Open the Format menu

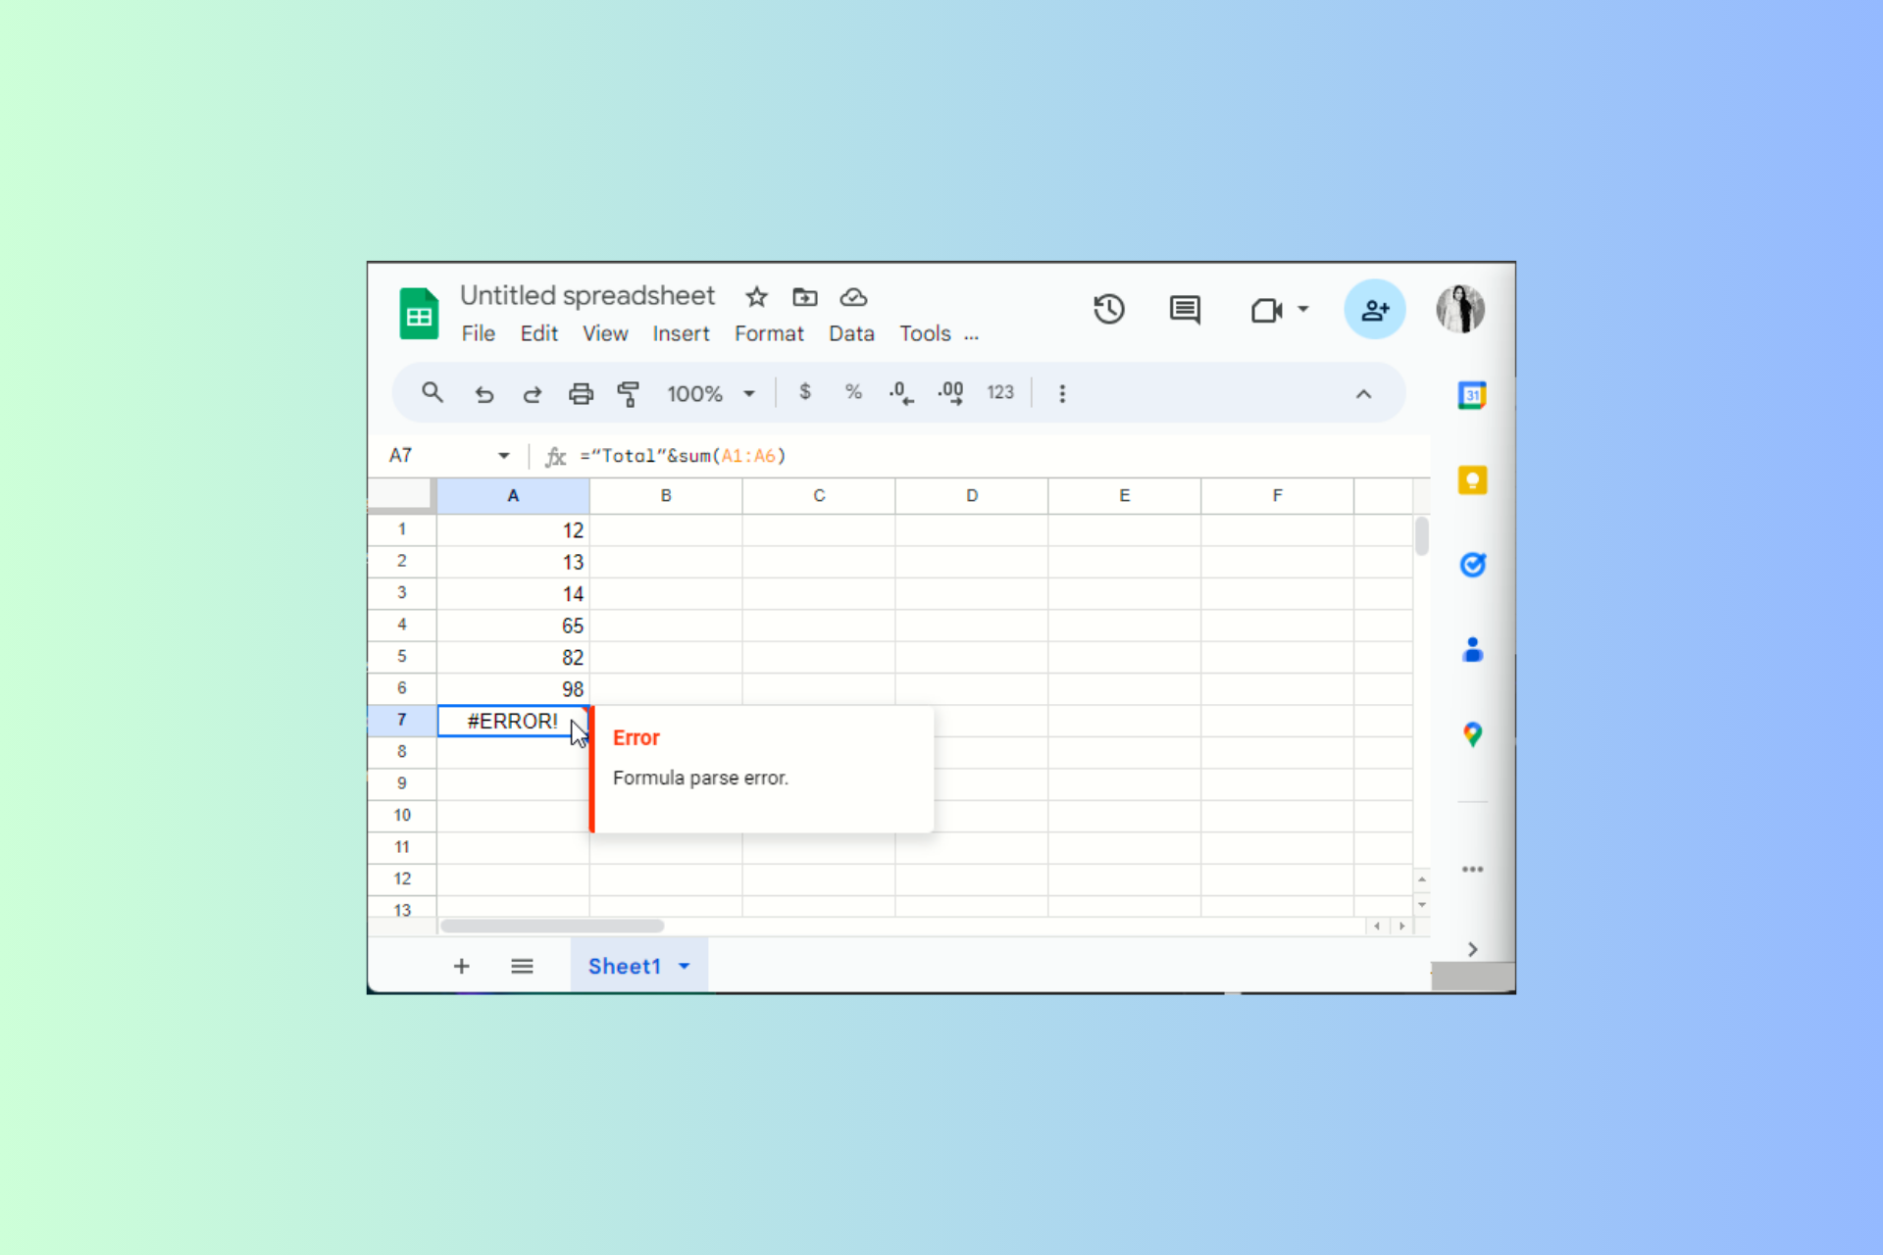pos(769,333)
